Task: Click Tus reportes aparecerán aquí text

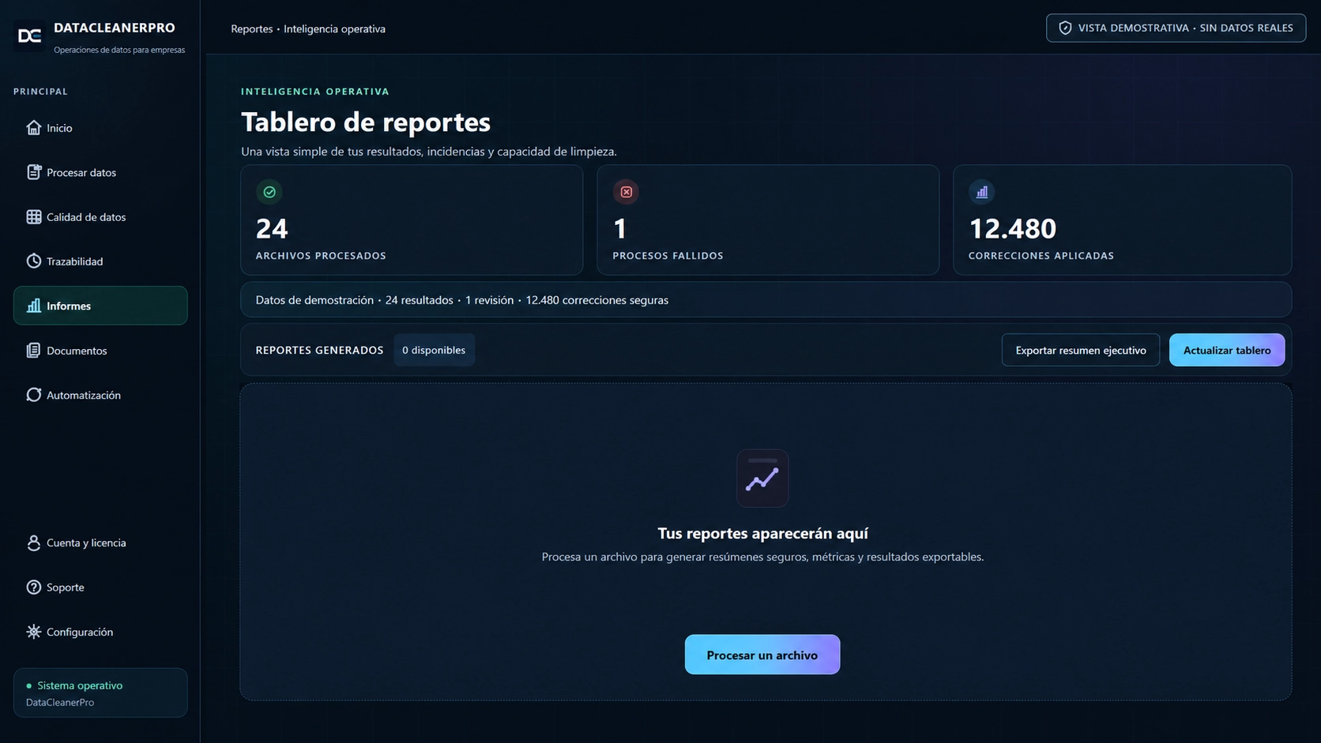Action: [762, 534]
